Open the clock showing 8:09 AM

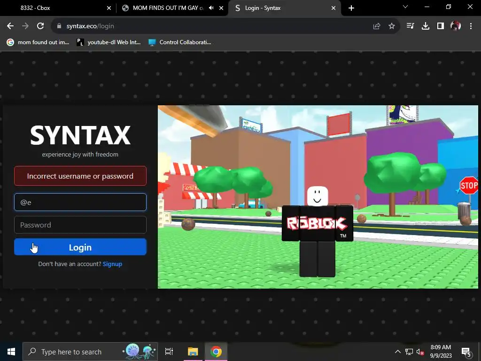pyautogui.click(x=441, y=352)
